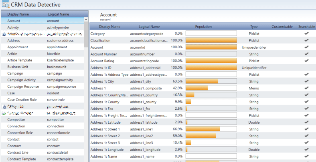
Task: Open the Address entity row
Action: click(x=43, y=41)
